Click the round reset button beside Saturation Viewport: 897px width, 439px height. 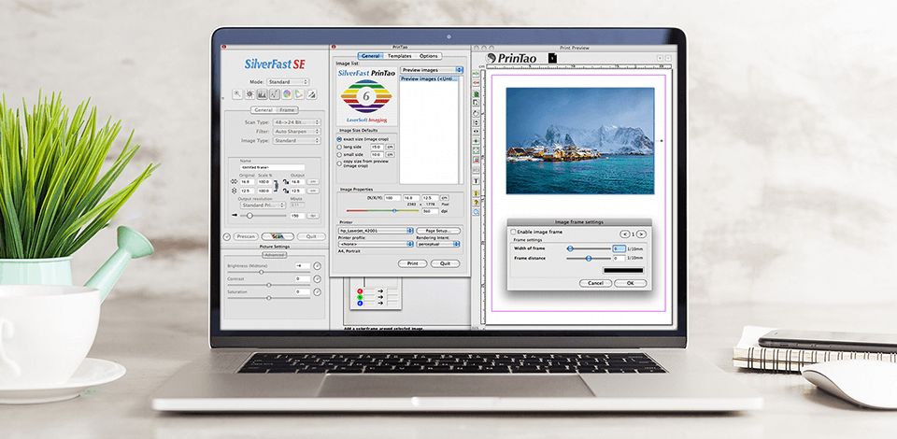317,292
